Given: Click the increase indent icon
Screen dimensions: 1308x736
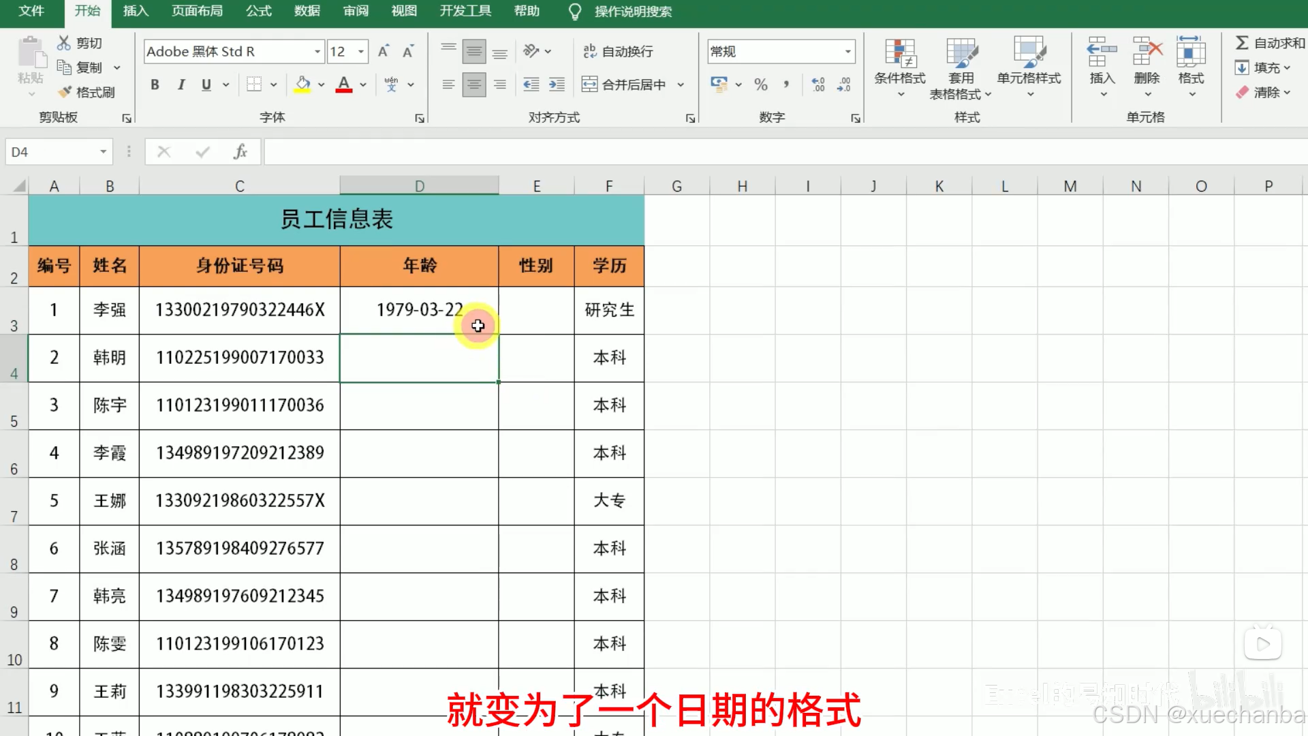Looking at the screenshot, I should tap(557, 85).
